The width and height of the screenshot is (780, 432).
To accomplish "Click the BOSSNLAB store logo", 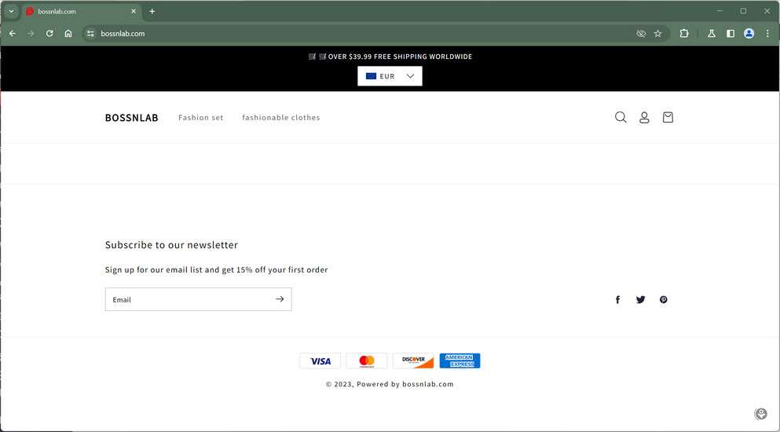I will tap(131, 118).
